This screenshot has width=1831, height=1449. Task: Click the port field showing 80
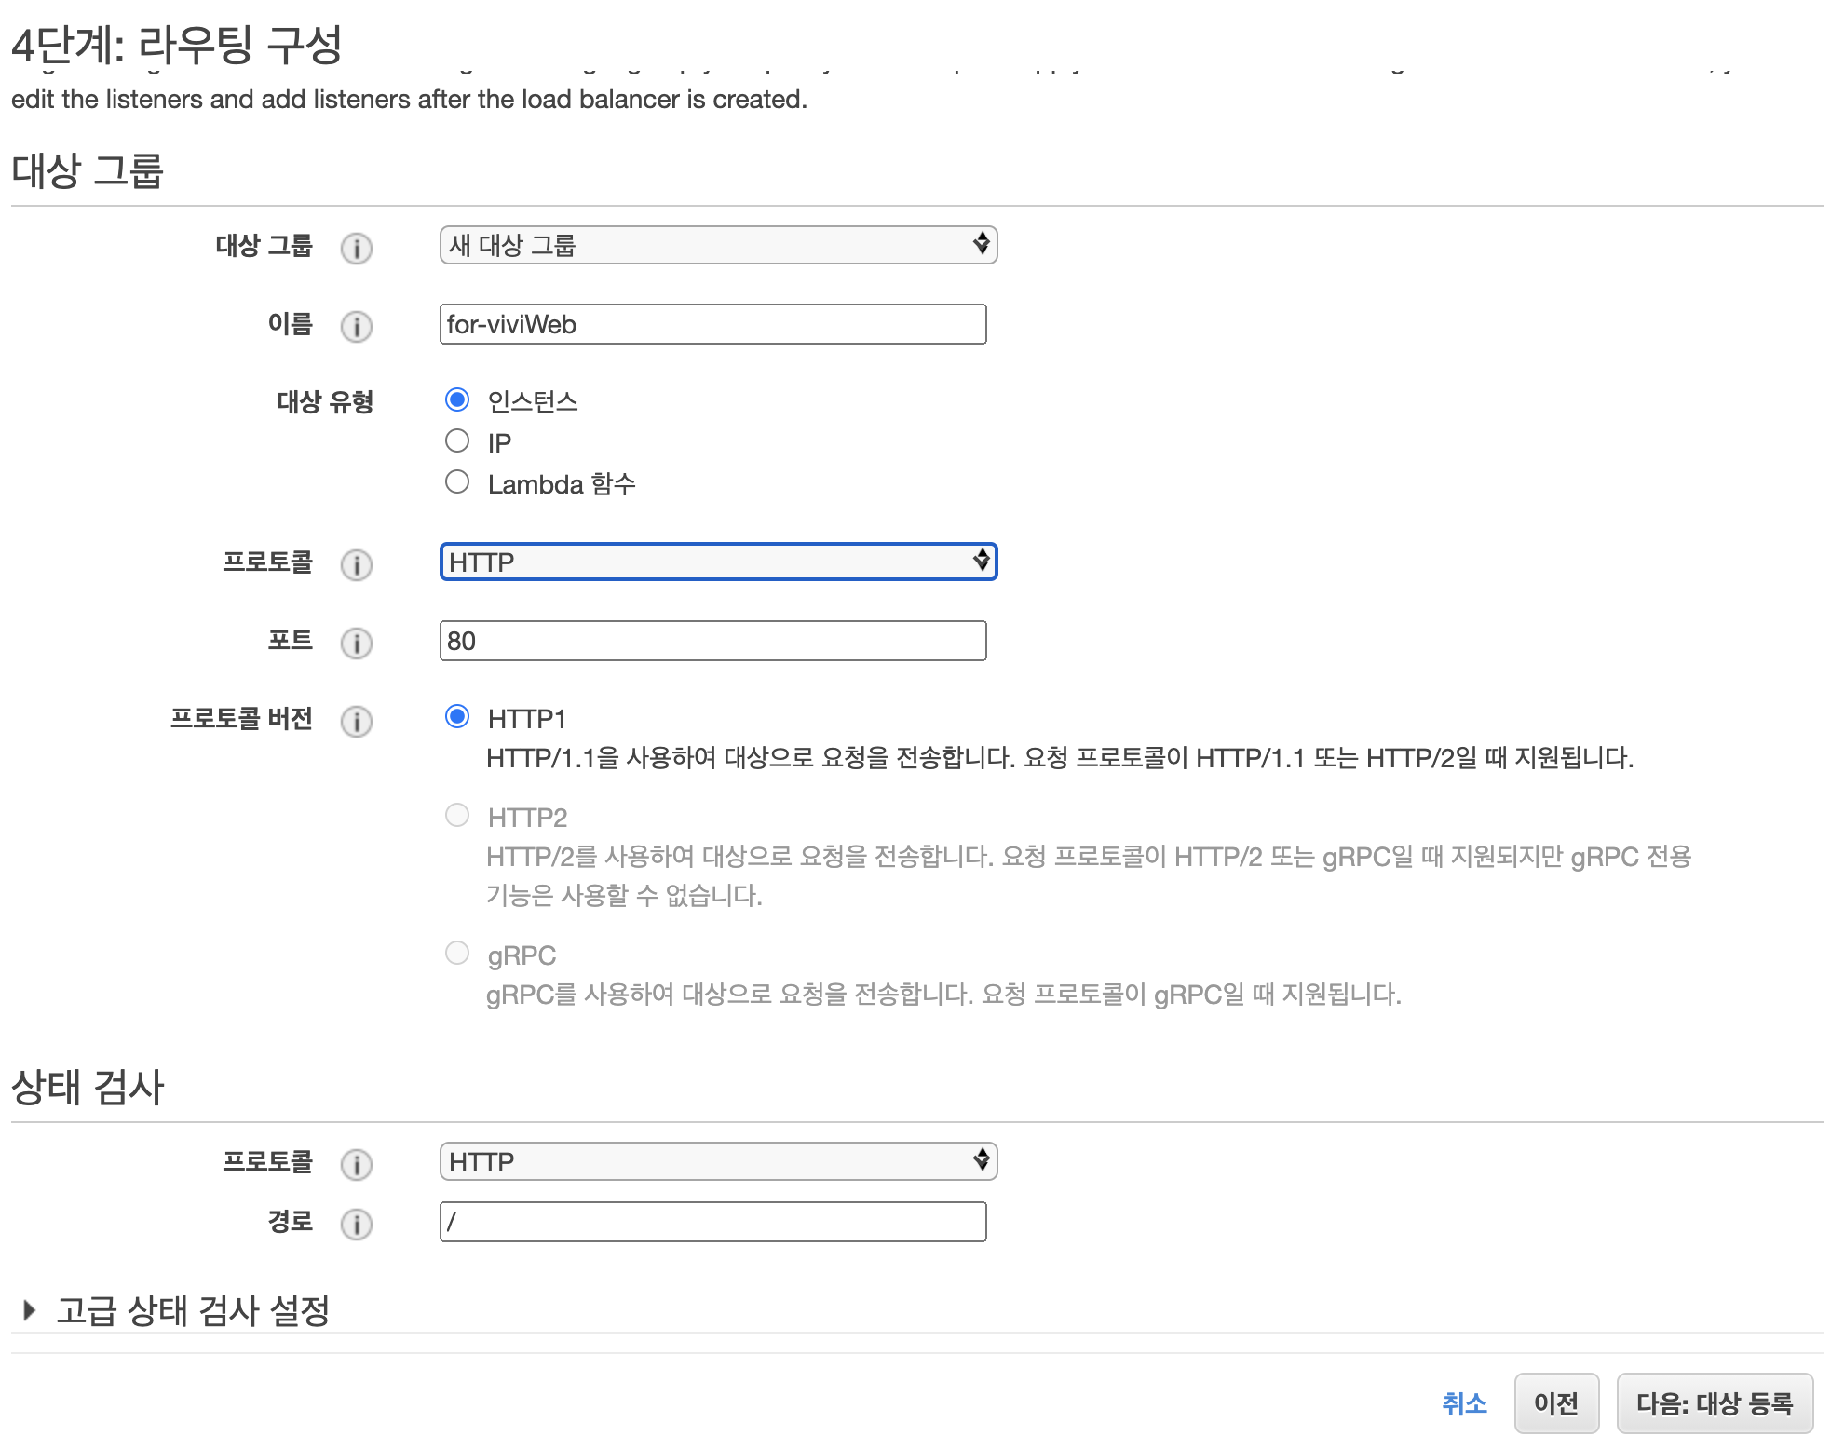coord(712,641)
